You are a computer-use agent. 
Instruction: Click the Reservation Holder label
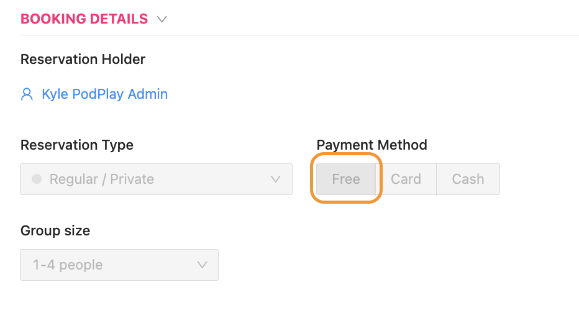83,60
